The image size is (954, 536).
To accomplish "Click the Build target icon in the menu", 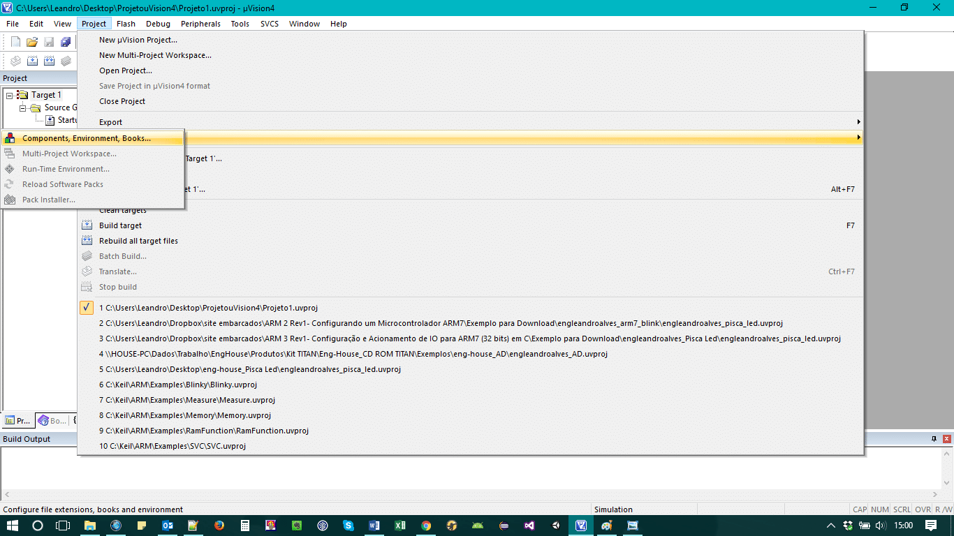I will tap(87, 225).
